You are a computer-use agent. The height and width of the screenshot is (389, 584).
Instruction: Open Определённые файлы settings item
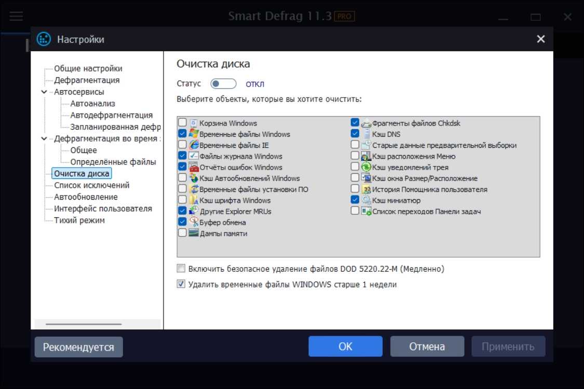113,162
